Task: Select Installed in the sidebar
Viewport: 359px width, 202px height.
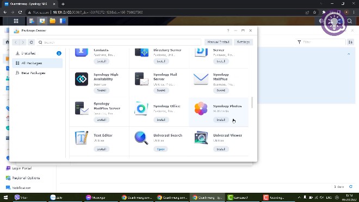Action: coord(38,53)
